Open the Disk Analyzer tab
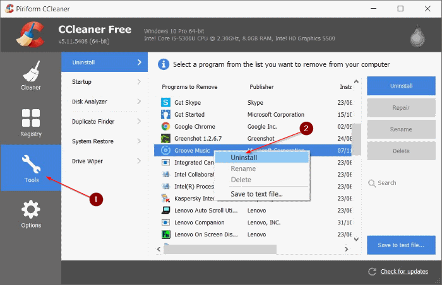442x285 pixels. (105, 102)
